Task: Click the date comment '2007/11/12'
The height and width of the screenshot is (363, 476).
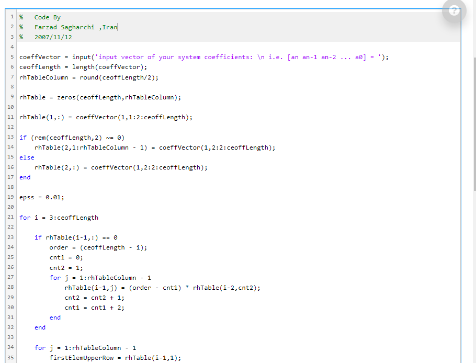Action: click(53, 37)
